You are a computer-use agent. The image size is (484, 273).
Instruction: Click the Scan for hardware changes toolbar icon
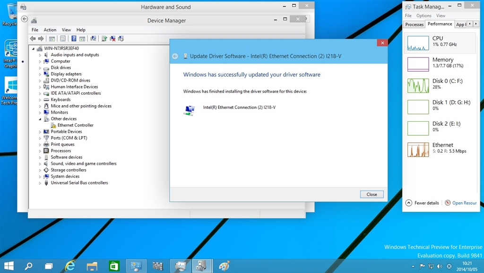coord(93,39)
